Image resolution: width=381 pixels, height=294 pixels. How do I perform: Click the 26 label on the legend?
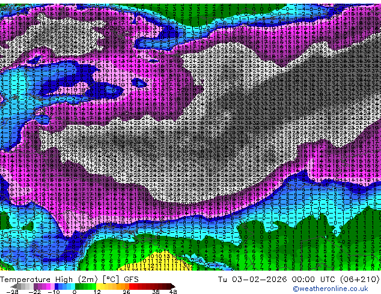click(126, 292)
